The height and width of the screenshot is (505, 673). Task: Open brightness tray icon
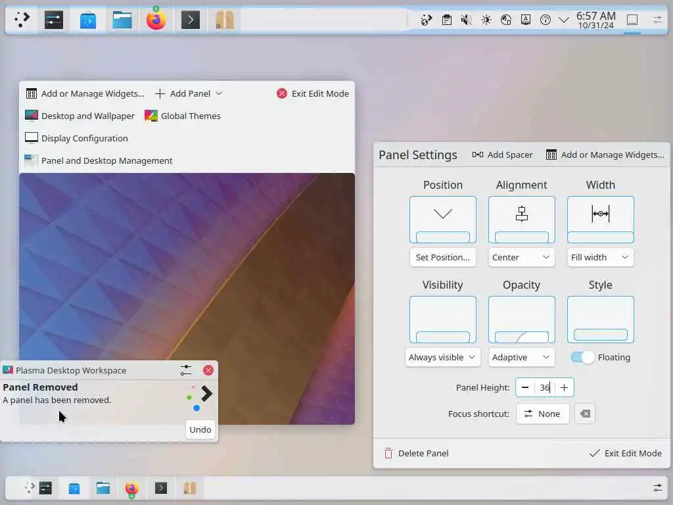[x=486, y=20]
